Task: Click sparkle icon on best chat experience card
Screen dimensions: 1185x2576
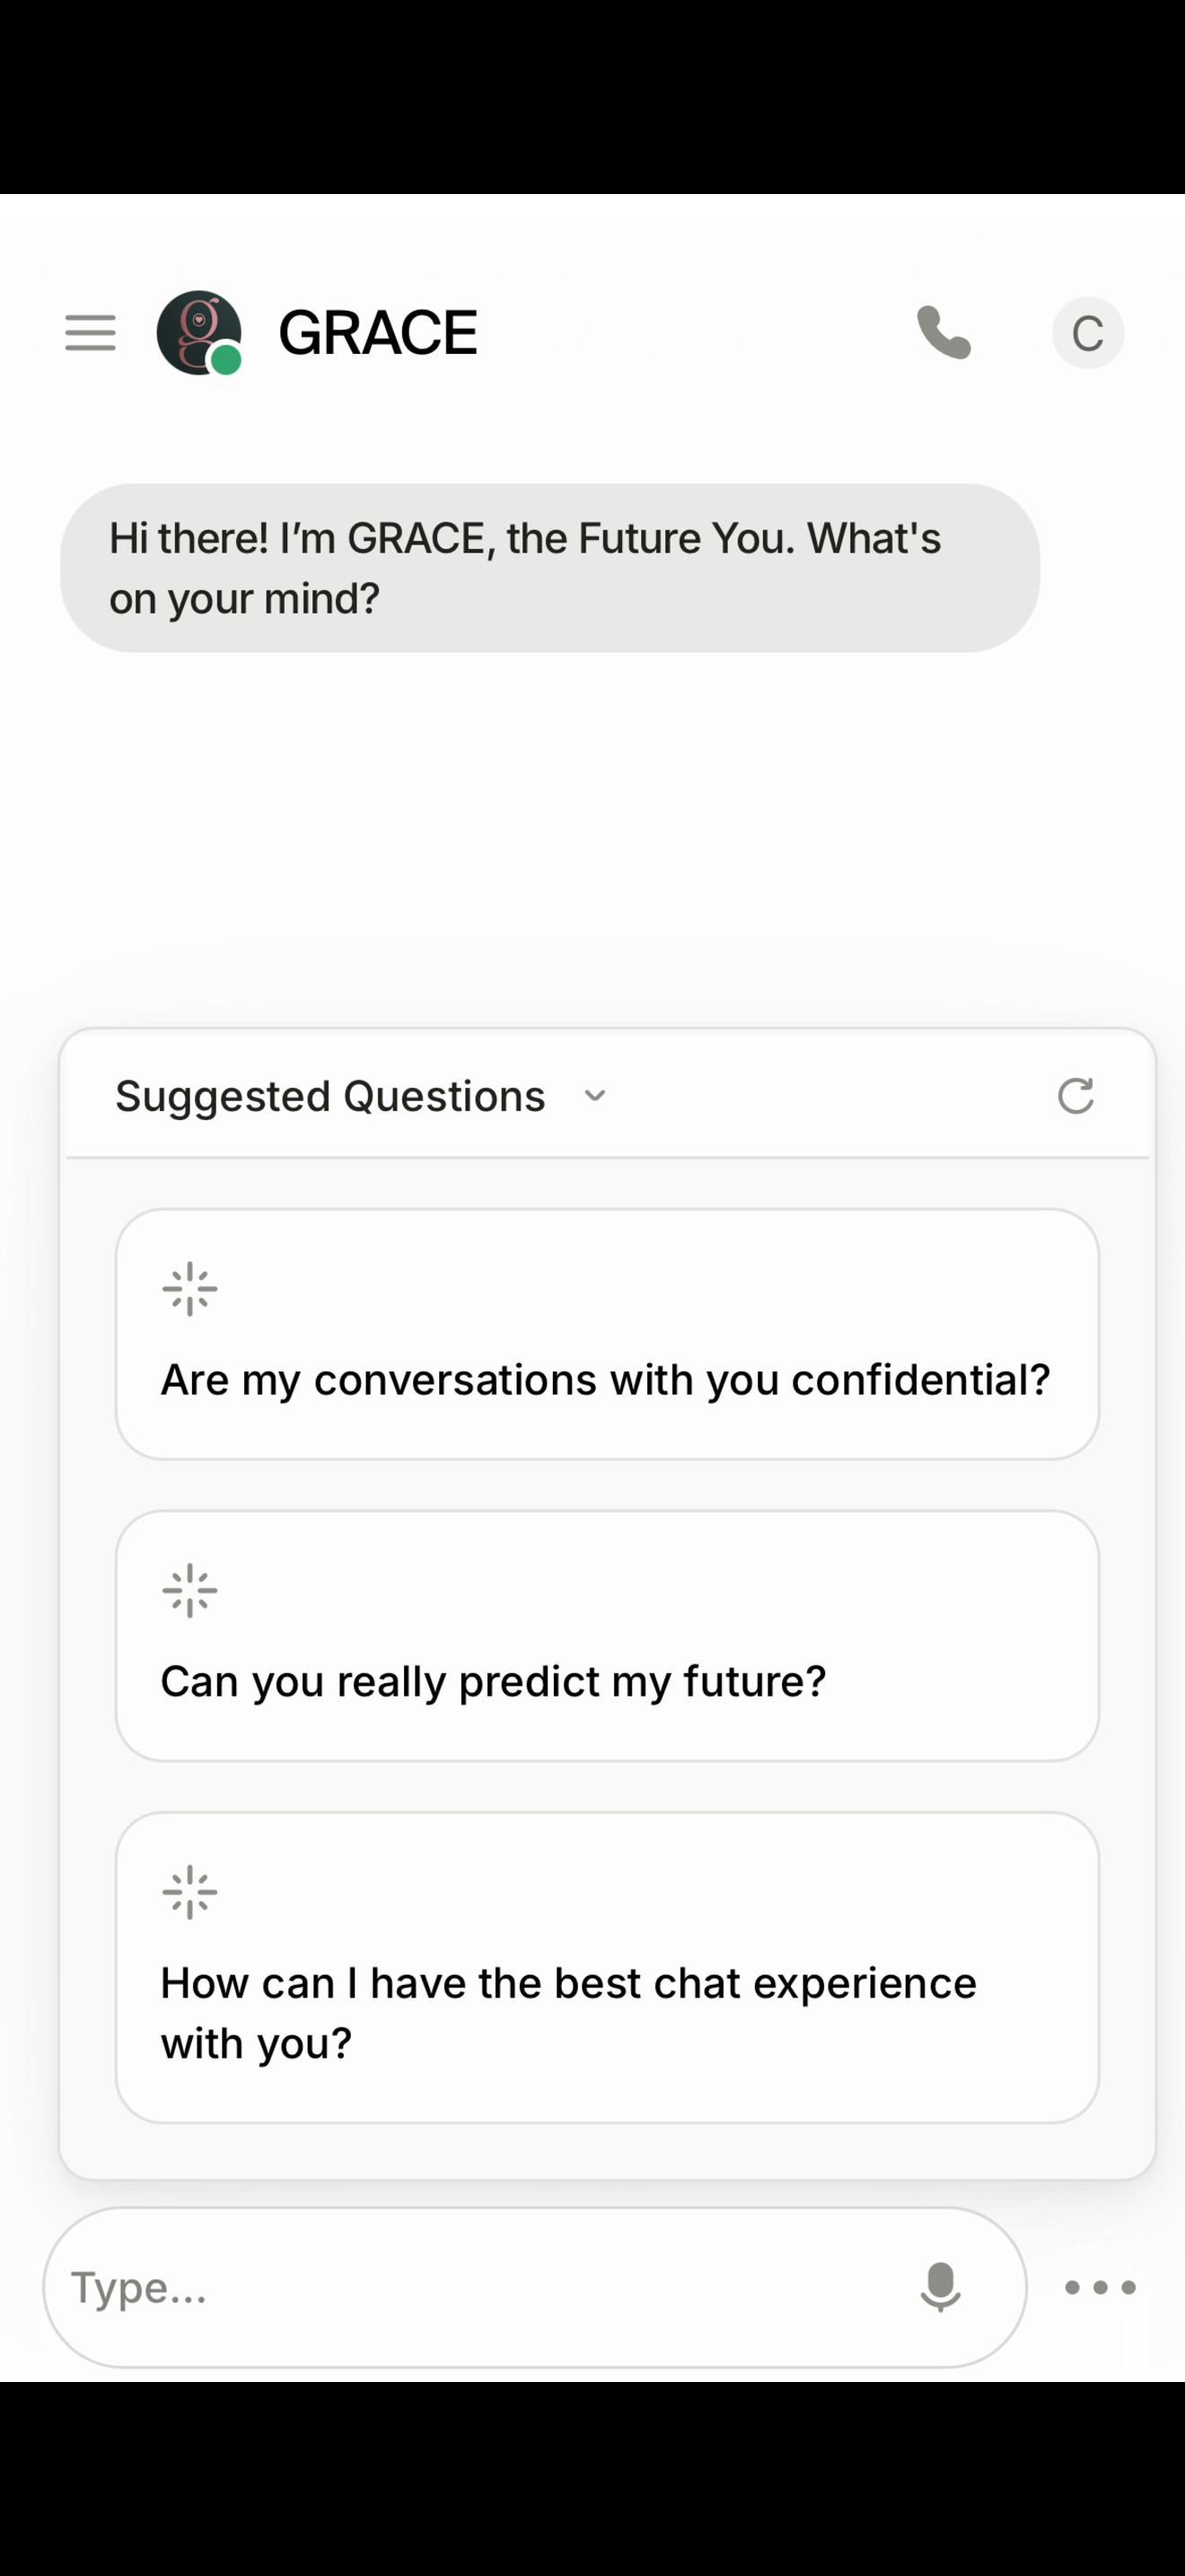Action: click(189, 1892)
